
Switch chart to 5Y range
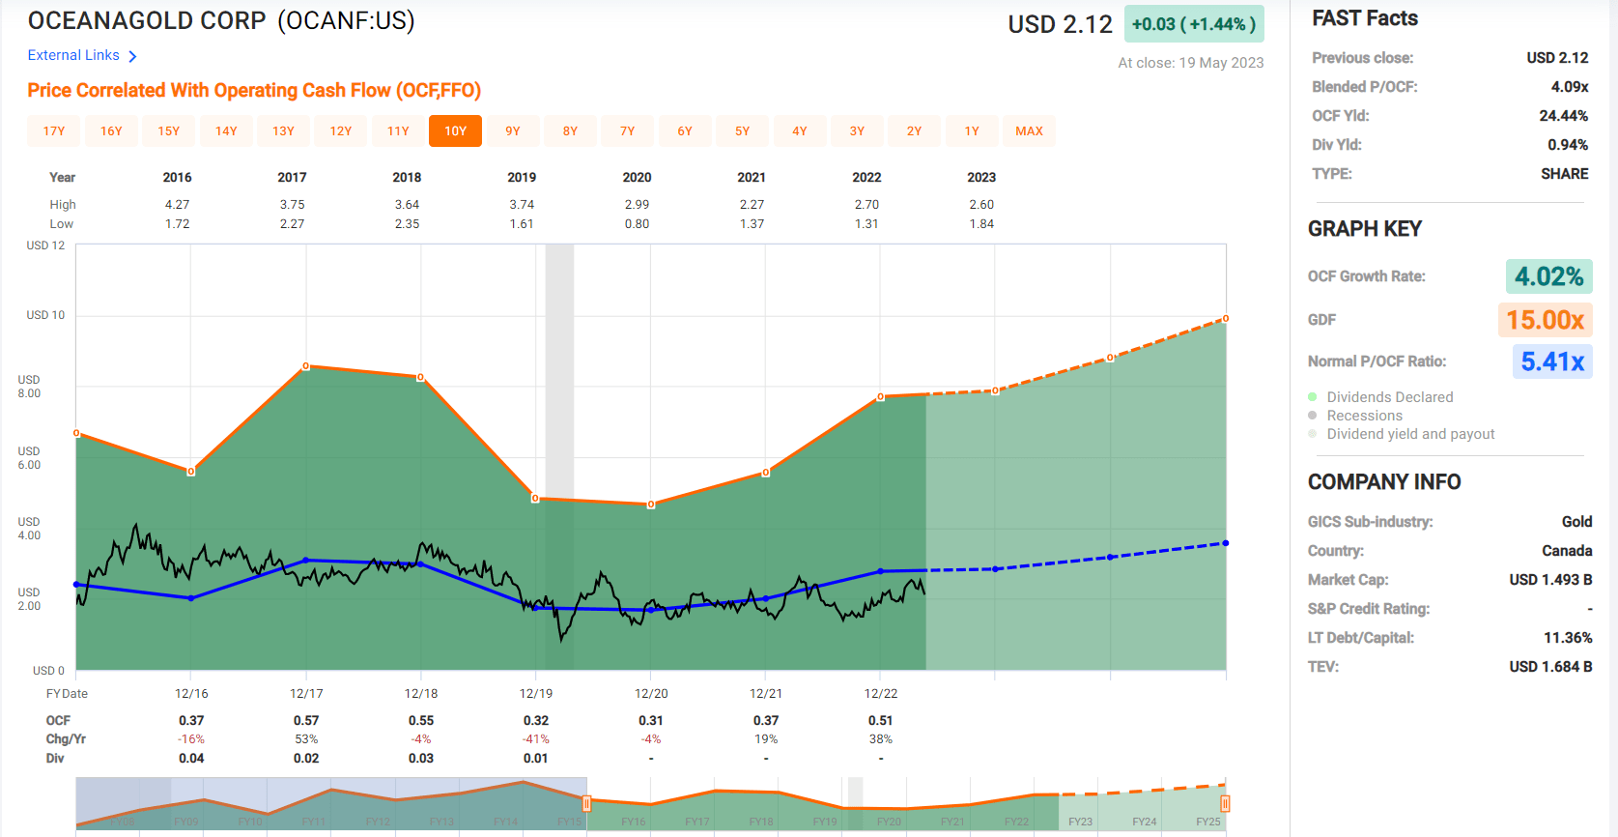tap(742, 130)
